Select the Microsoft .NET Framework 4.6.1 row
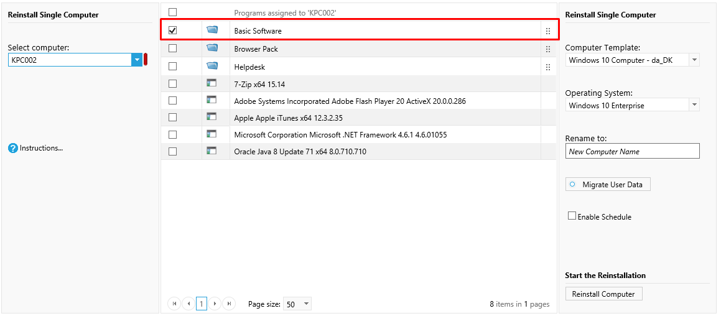721x316 pixels. tap(340, 134)
